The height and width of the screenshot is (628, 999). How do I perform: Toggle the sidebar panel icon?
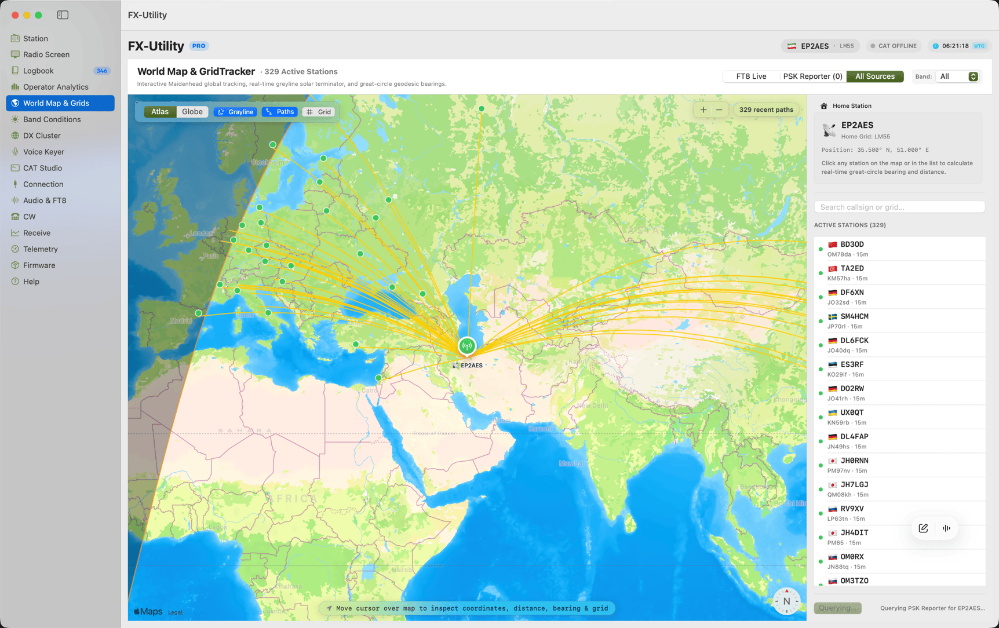63,15
